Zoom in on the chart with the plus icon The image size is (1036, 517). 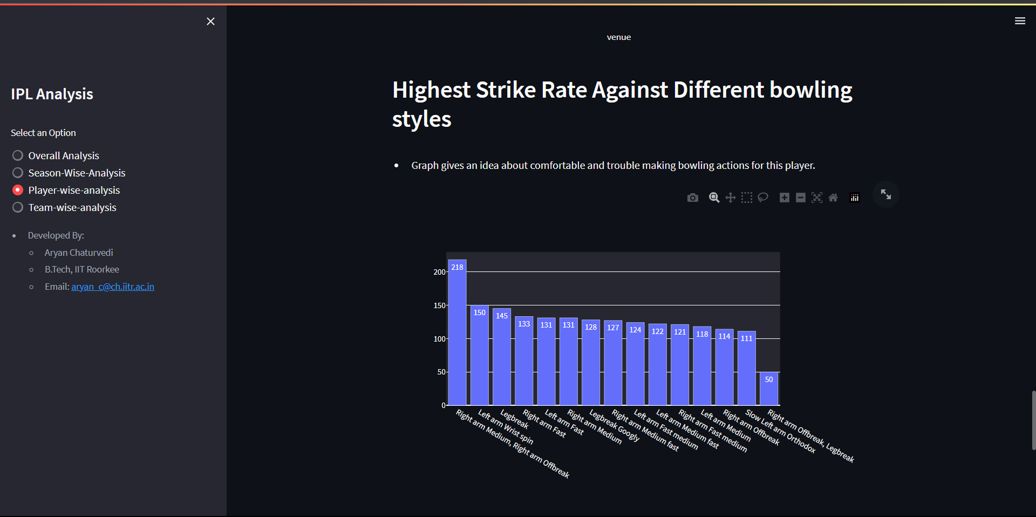pos(785,198)
